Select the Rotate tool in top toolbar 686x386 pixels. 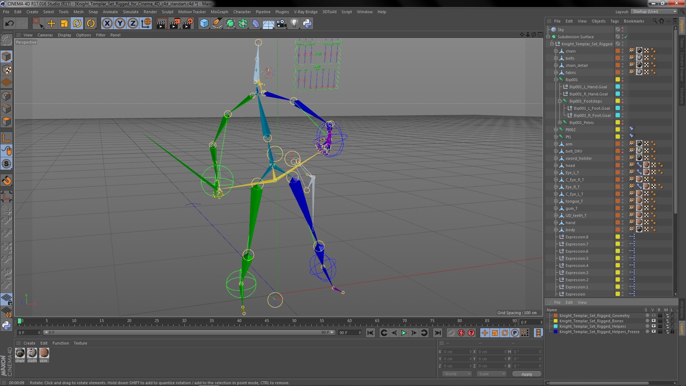tap(77, 24)
